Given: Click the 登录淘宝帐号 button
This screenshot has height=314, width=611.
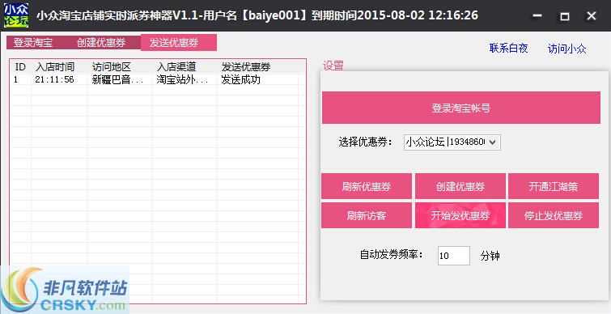Looking at the screenshot, I should (x=461, y=108).
